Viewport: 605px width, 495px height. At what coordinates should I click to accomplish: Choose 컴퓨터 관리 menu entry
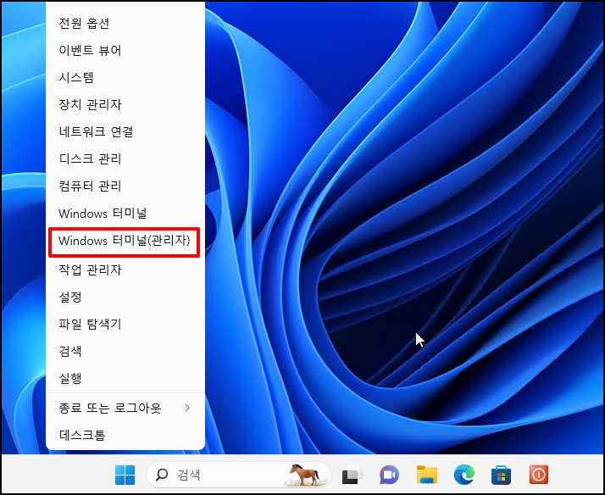(125, 186)
